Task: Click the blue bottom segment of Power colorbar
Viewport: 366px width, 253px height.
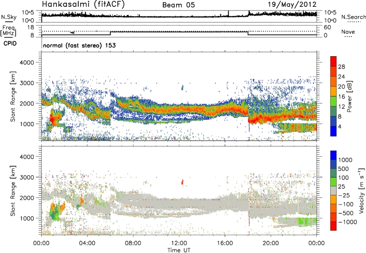Action: pos(333,131)
